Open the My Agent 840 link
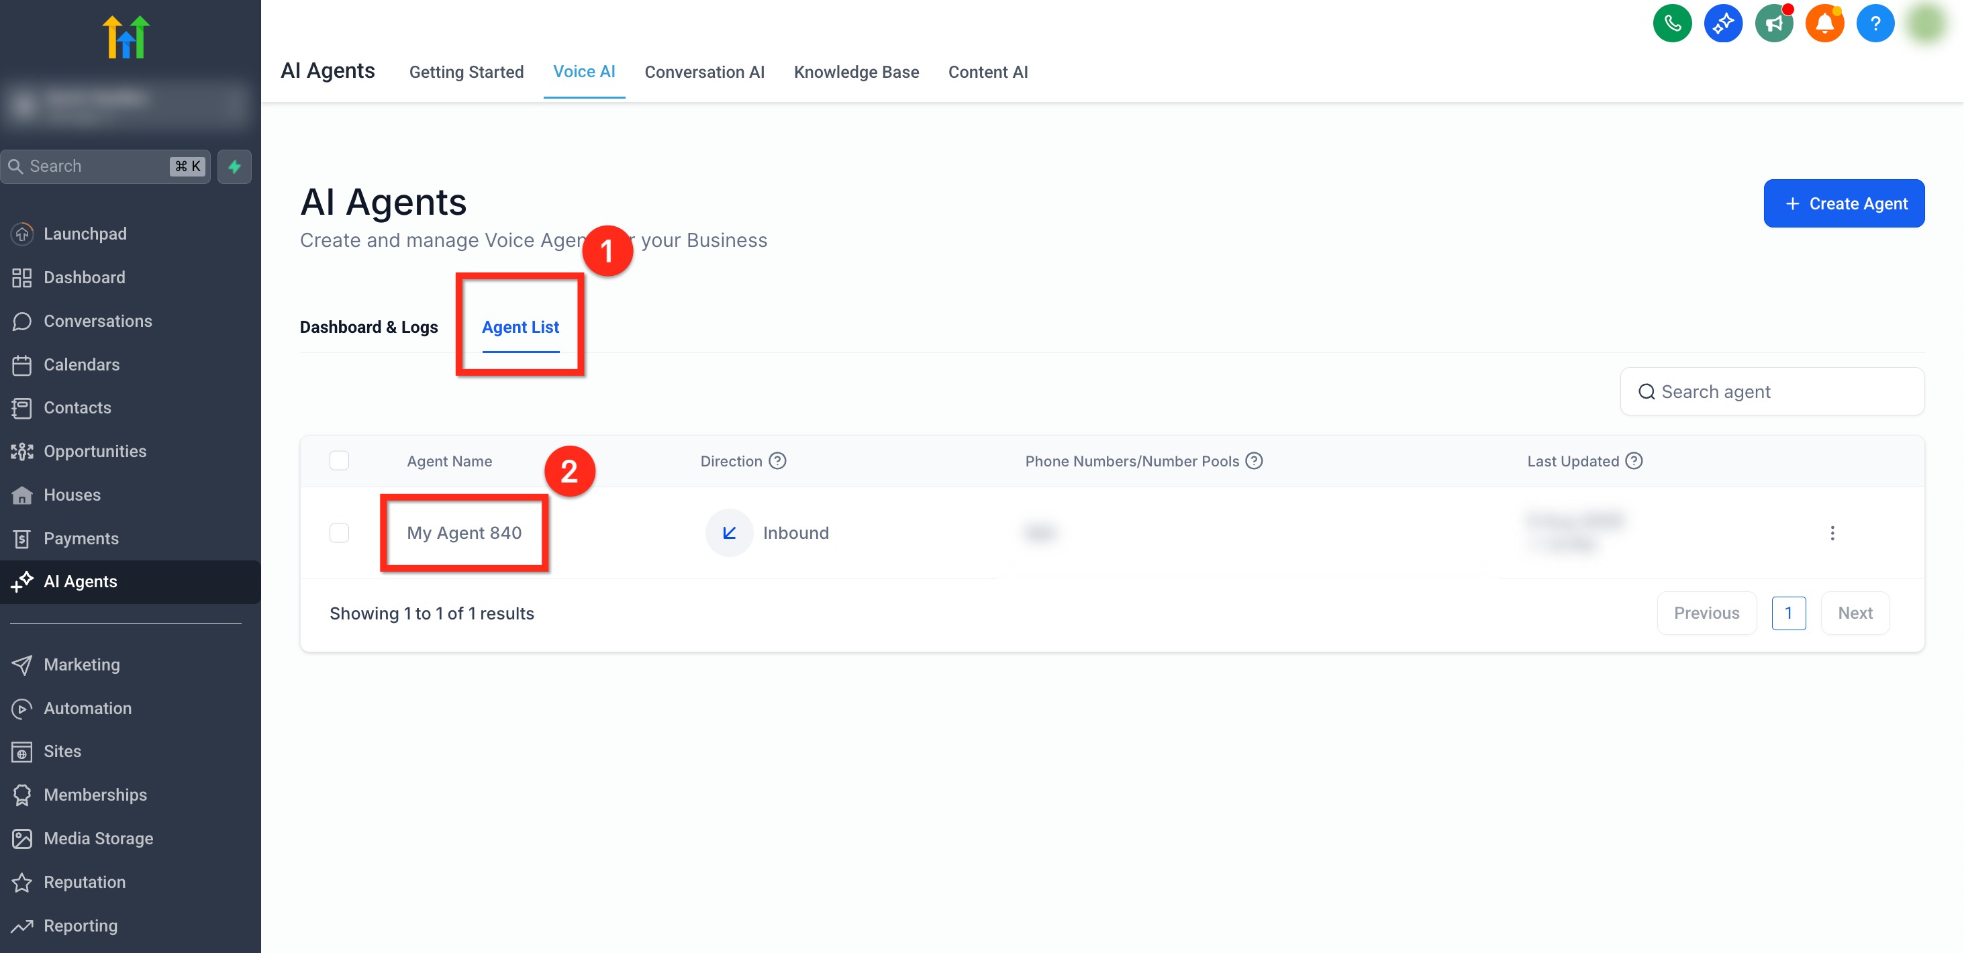Screen dimensions: 1964x953 pyautogui.click(x=464, y=533)
